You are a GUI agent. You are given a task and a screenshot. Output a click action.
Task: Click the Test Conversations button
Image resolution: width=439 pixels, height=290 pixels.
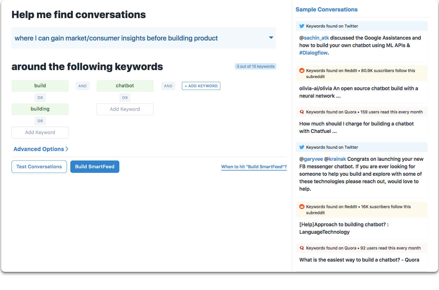(39, 167)
